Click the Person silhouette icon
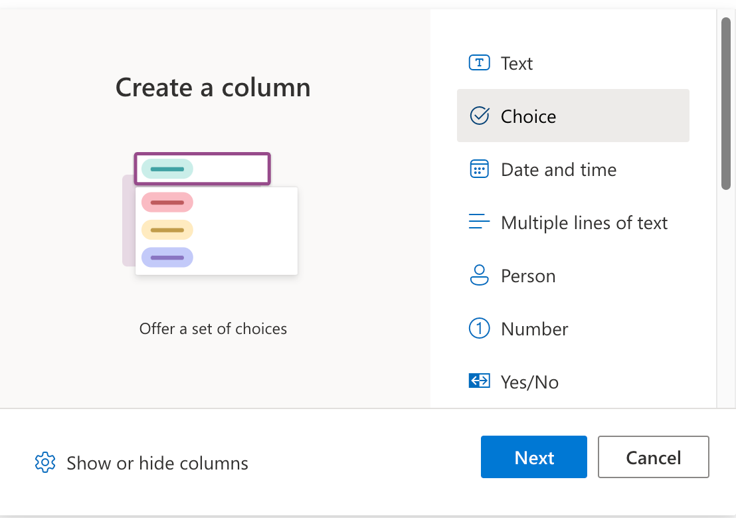The image size is (736, 518). click(479, 276)
